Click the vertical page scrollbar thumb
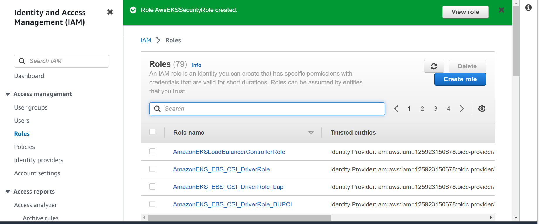 [x=516, y=41]
